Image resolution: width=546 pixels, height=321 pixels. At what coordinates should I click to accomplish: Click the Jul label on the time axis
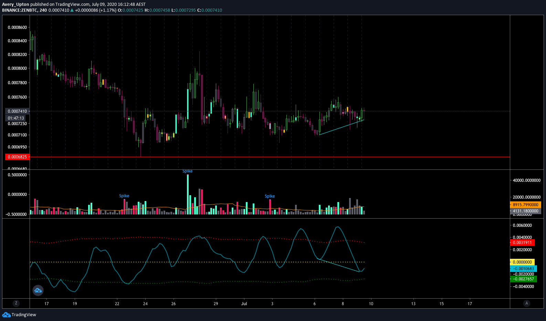pyautogui.click(x=244, y=304)
